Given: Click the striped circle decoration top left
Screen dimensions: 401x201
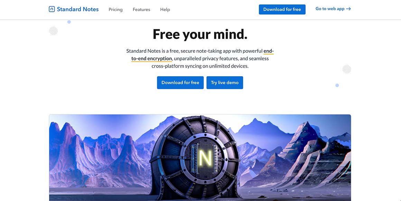Looking at the screenshot, I should coord(53,31).
